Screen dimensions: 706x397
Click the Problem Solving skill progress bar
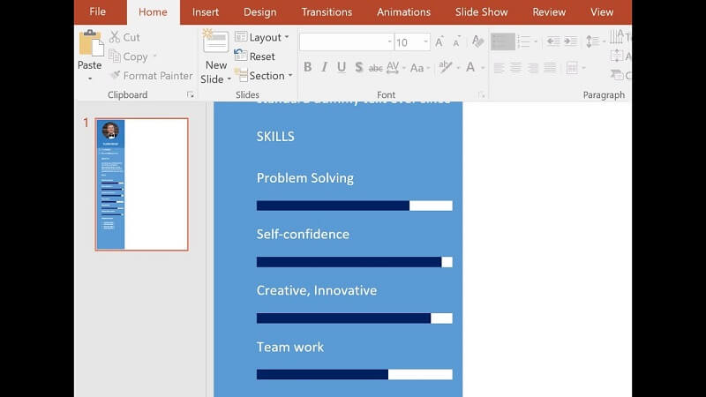point(354,206)
